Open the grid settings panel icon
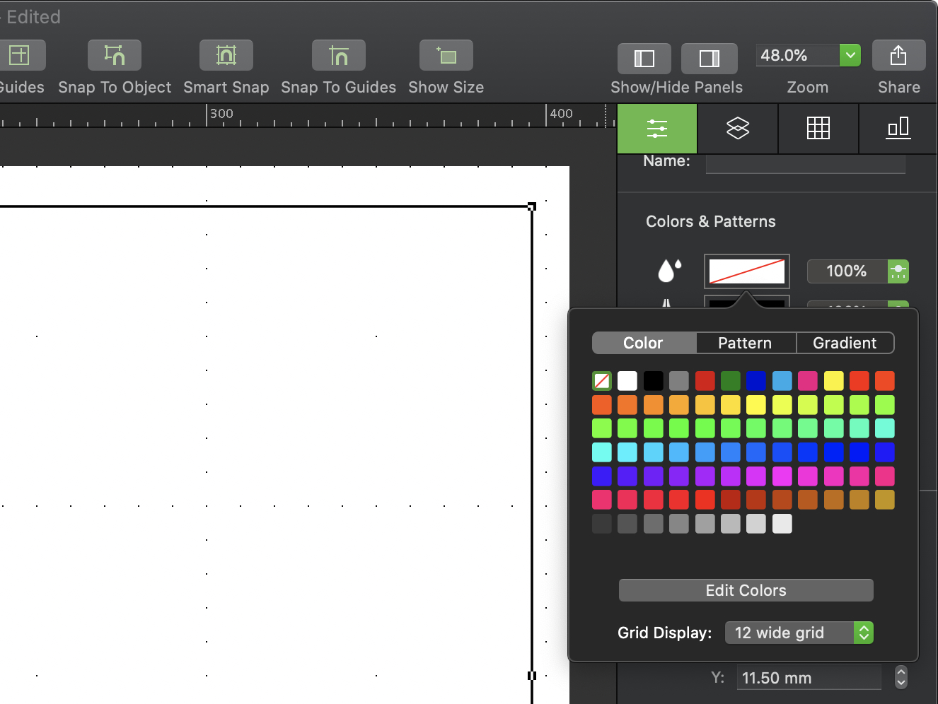938x704 pixels. (818, 129)
